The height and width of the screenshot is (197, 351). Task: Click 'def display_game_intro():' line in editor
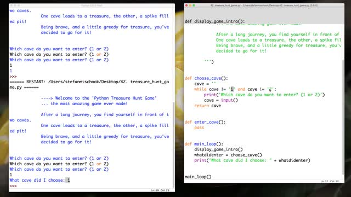214,21
